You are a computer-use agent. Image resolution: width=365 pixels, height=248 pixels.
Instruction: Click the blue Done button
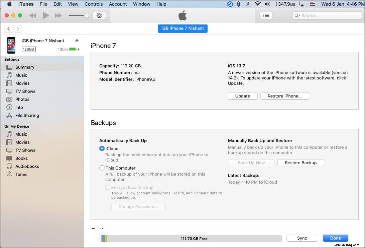tap(336, 238)
